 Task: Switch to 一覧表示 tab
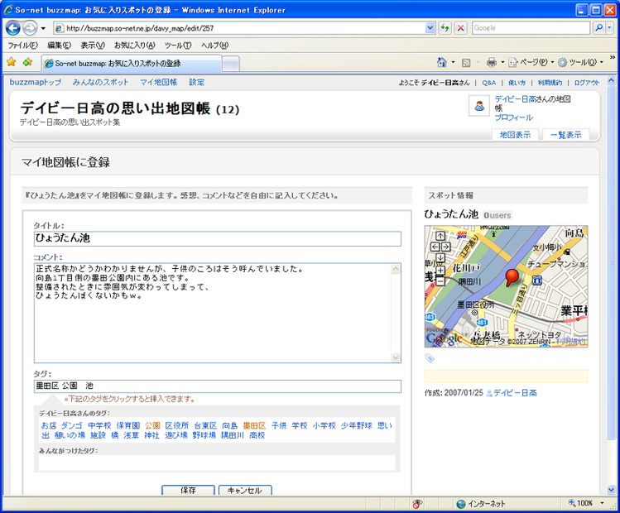566,135
